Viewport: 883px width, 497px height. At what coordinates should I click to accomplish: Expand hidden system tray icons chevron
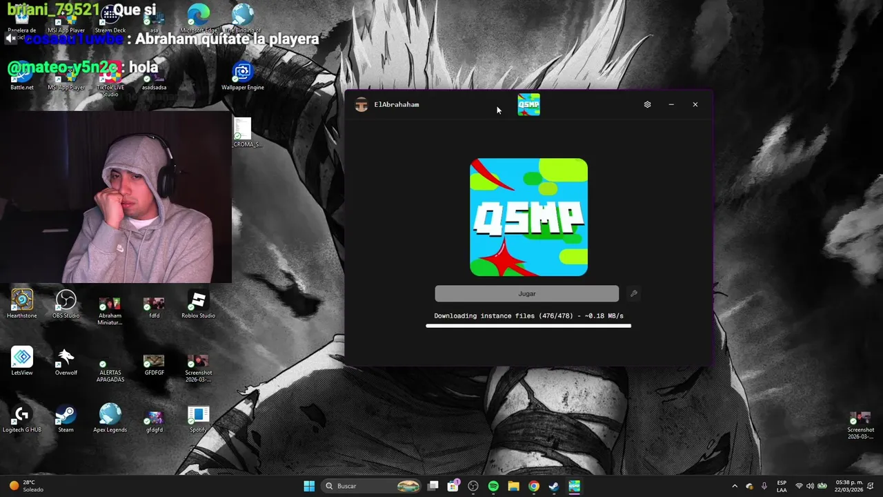(x=734, y=486)
